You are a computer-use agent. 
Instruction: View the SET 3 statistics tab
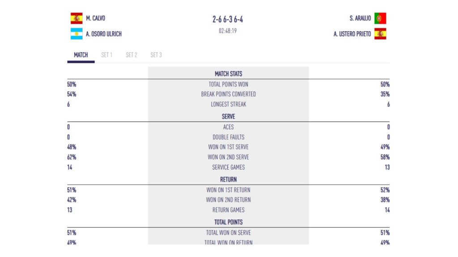tap(156, 55)
